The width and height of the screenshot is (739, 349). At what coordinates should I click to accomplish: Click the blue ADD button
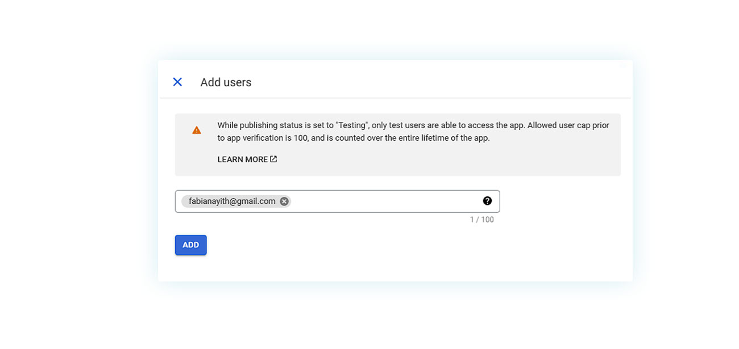[191, 245]
